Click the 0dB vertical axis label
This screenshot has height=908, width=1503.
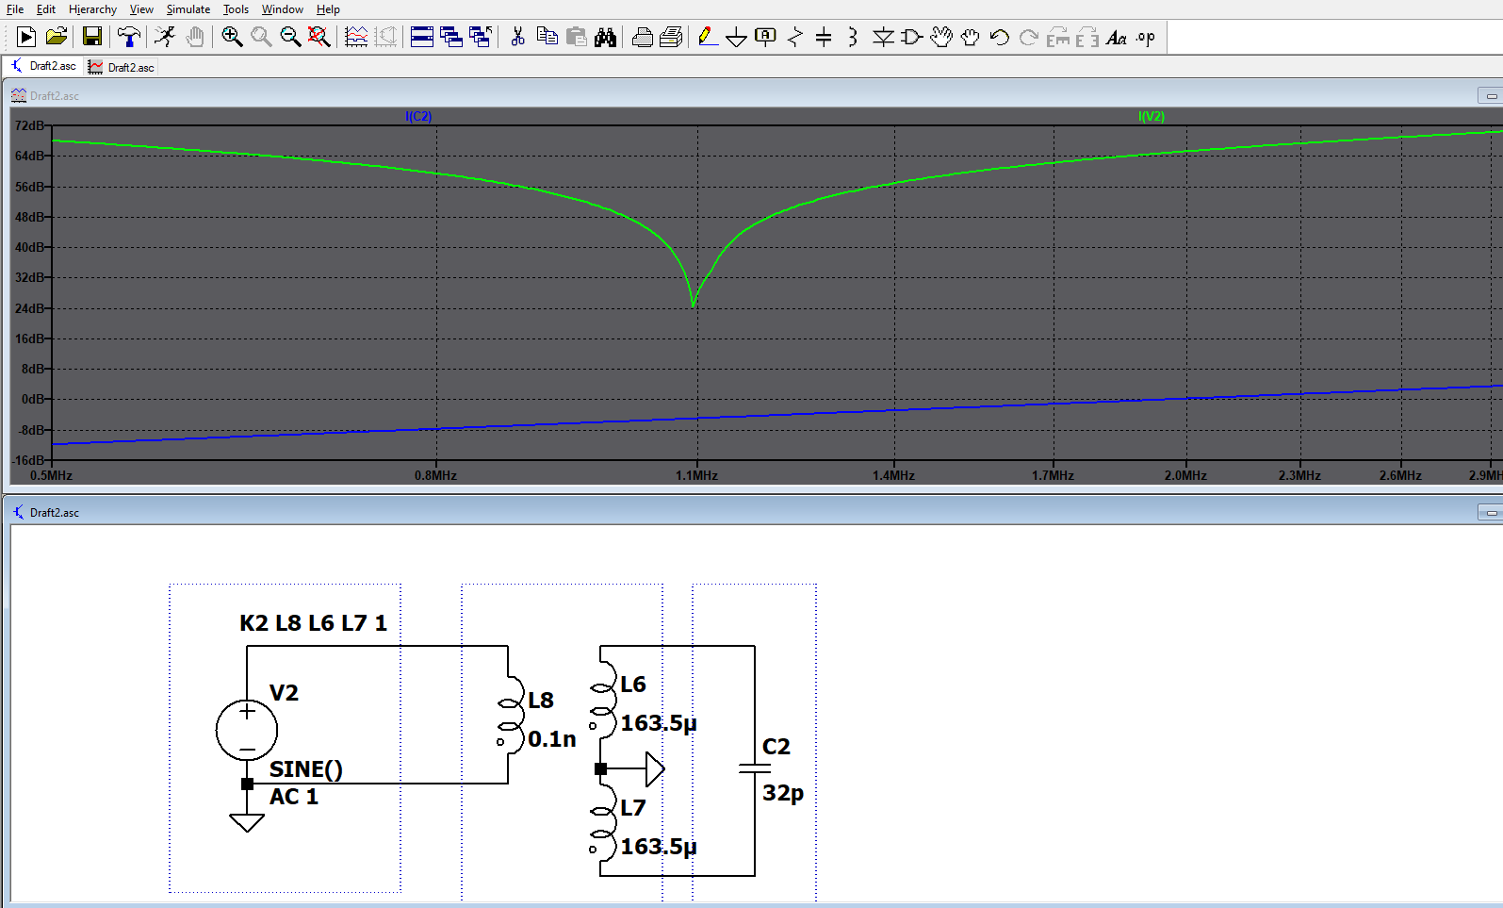[x=33, y=399]
